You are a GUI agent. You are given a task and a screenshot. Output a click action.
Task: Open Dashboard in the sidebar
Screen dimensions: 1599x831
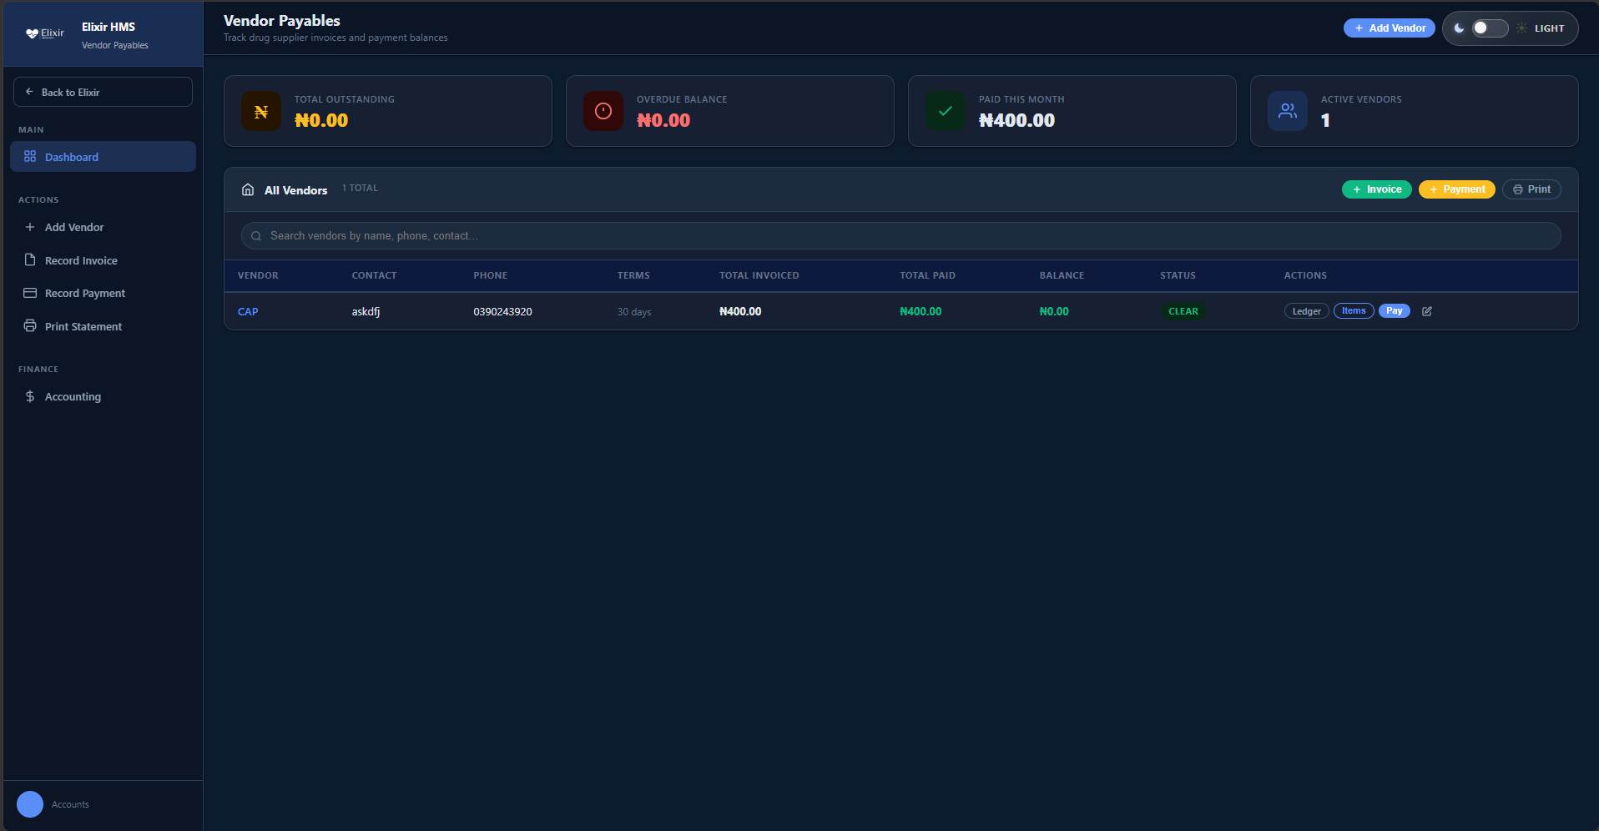click(103, 157)
